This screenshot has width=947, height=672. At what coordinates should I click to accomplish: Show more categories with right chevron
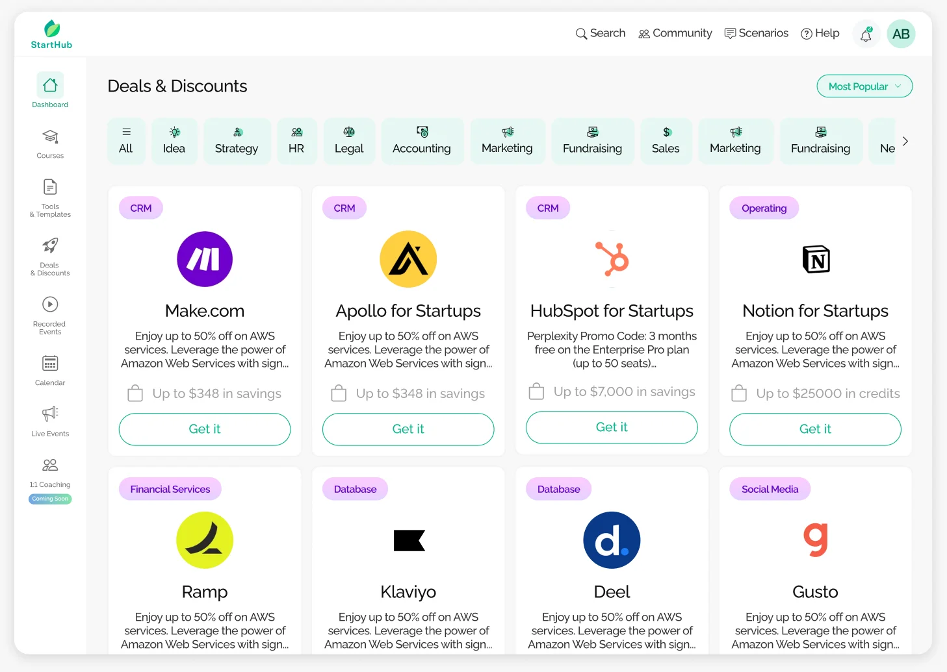905,141
